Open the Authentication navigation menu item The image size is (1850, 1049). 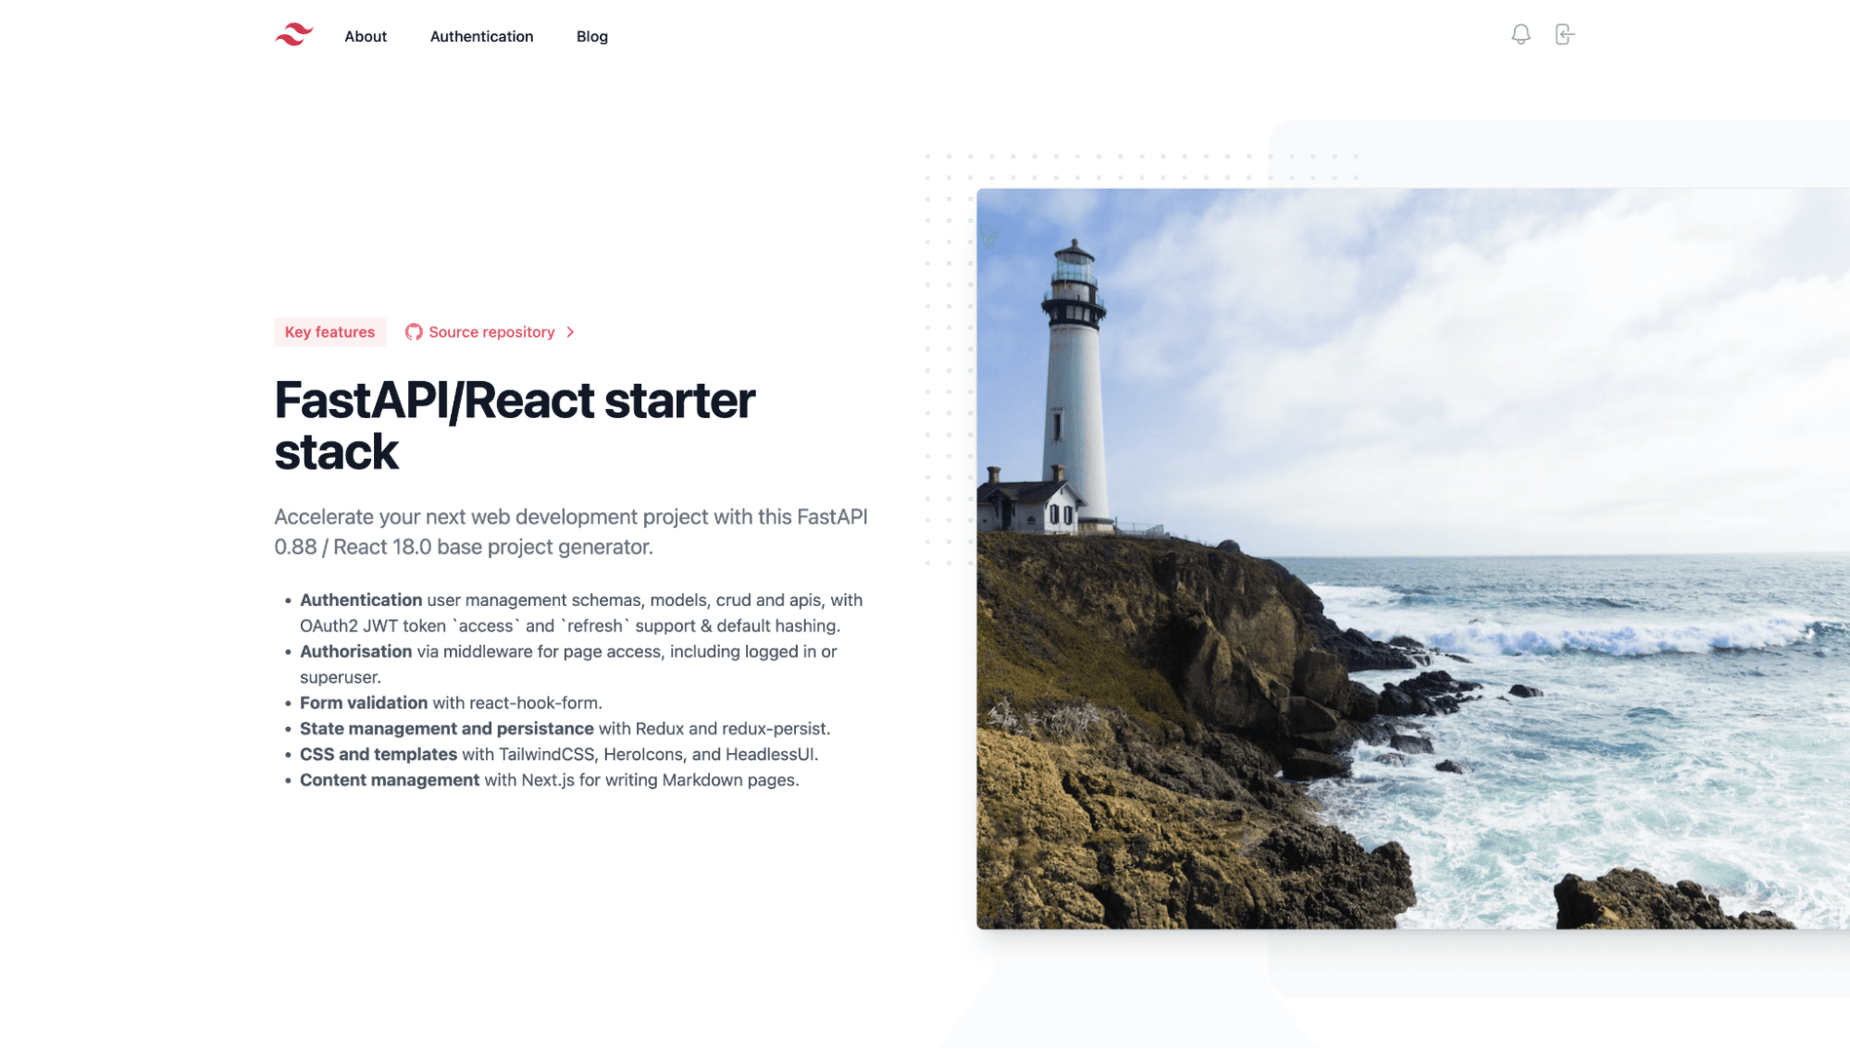(x=481, y=34)
